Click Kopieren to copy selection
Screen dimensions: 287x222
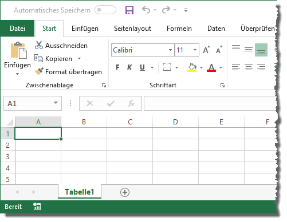point(53,59)
